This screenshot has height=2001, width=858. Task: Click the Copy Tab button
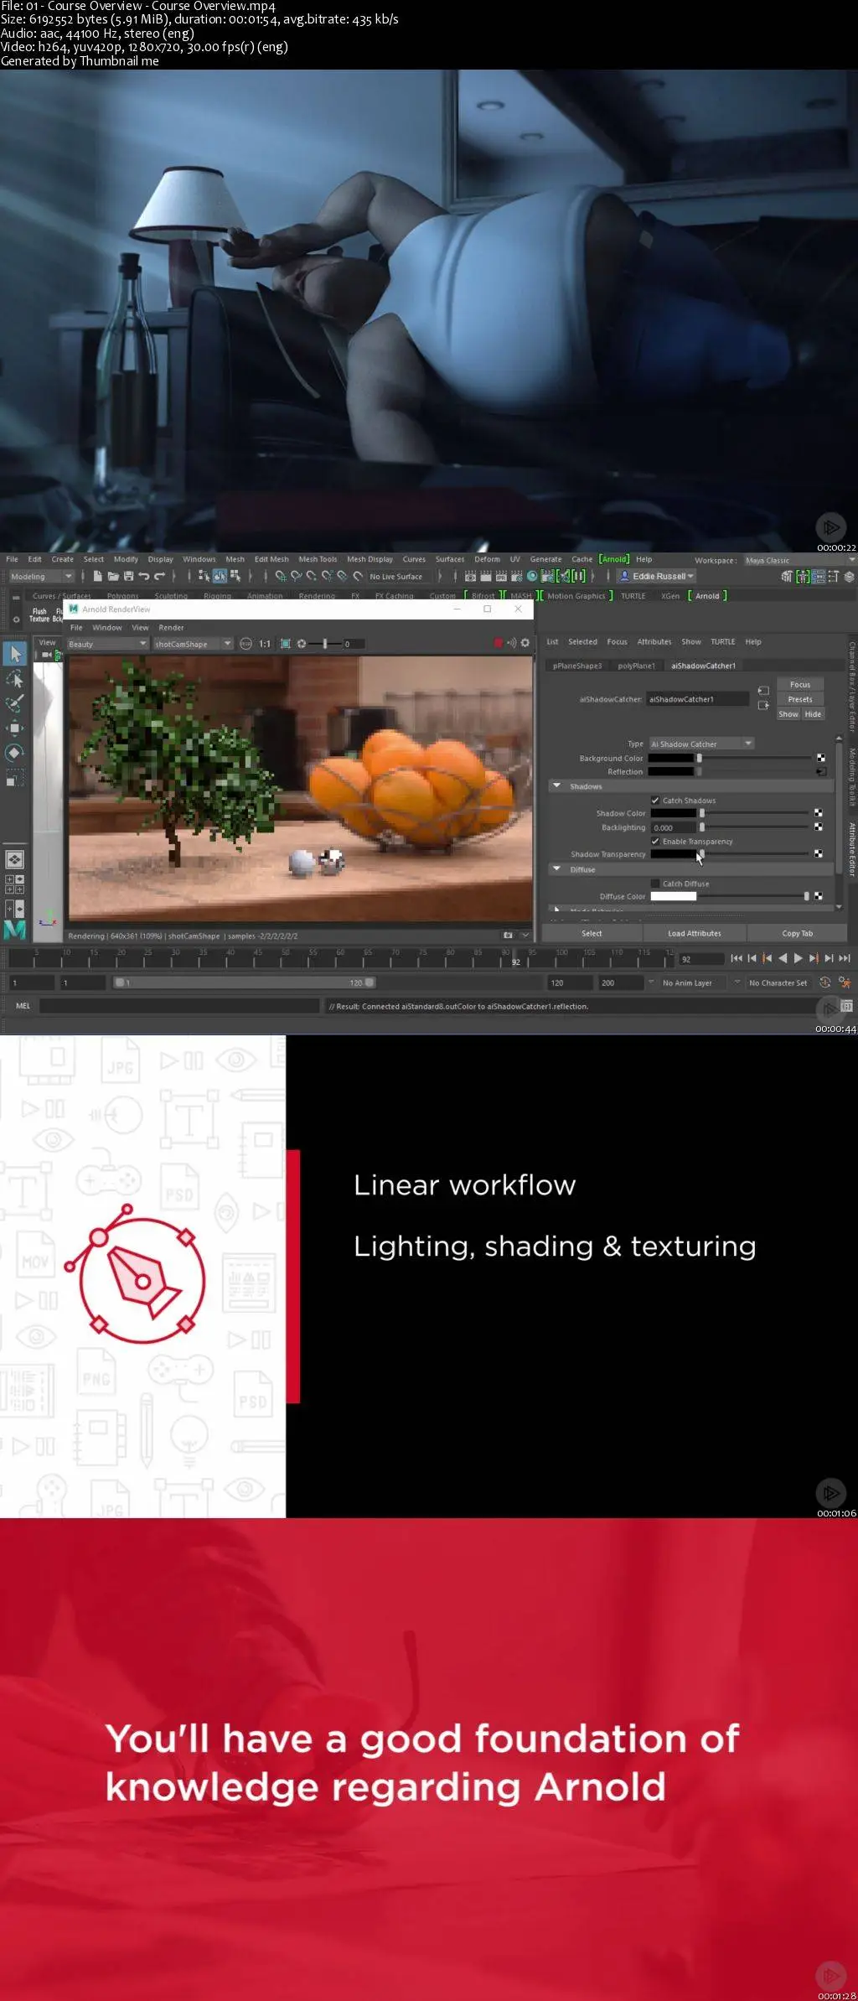[797, 933]
